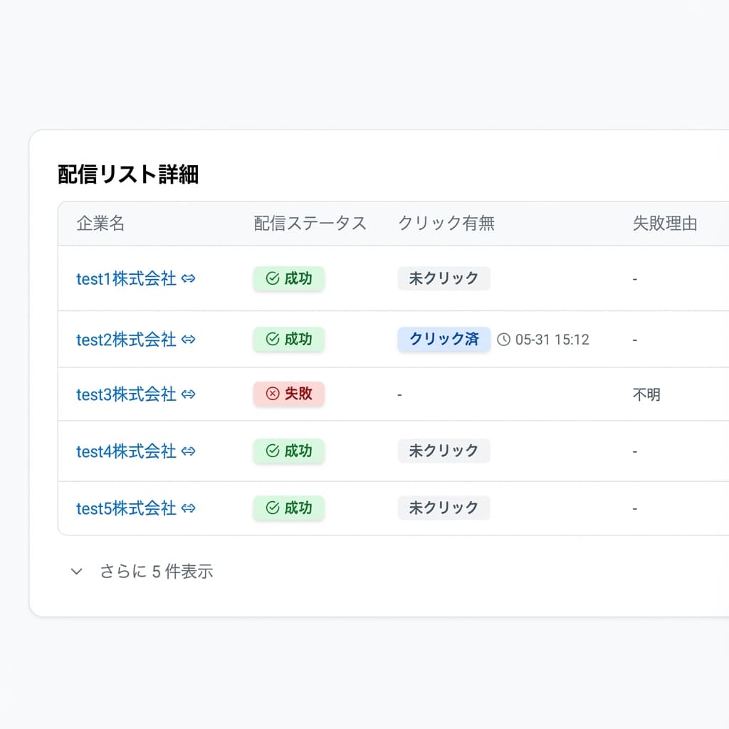Select the クリック済 badge for test2株式会社
Viewport: 729px width, 729px height.
[x=444, y=340]
